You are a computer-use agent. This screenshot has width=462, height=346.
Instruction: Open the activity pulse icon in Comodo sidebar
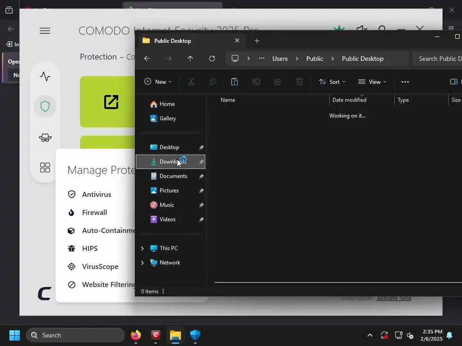[45, 77]
